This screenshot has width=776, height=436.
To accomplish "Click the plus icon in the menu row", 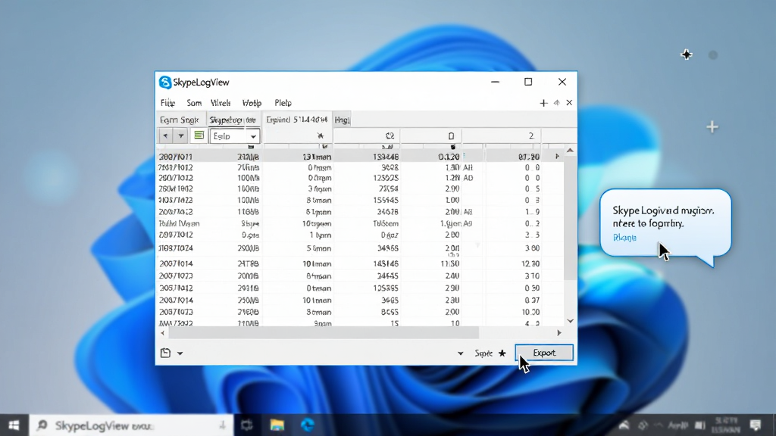I will coord(543,103).
